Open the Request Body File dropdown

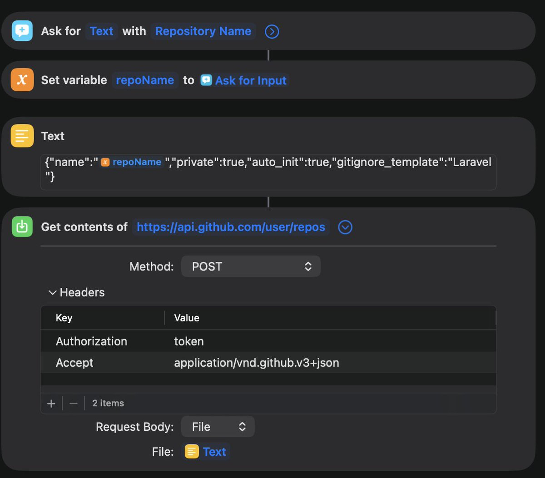coord(218,427)
